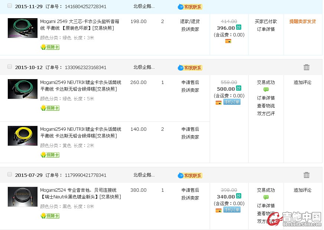Open the yellow Mogami2549 cable product thumbnail

click(23, 136)
